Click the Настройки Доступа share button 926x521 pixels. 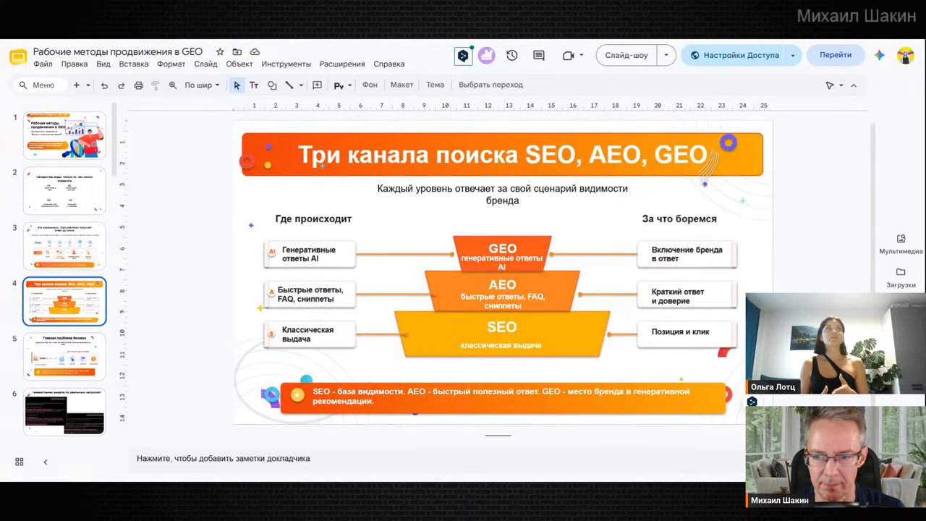(x=734, y=55)
